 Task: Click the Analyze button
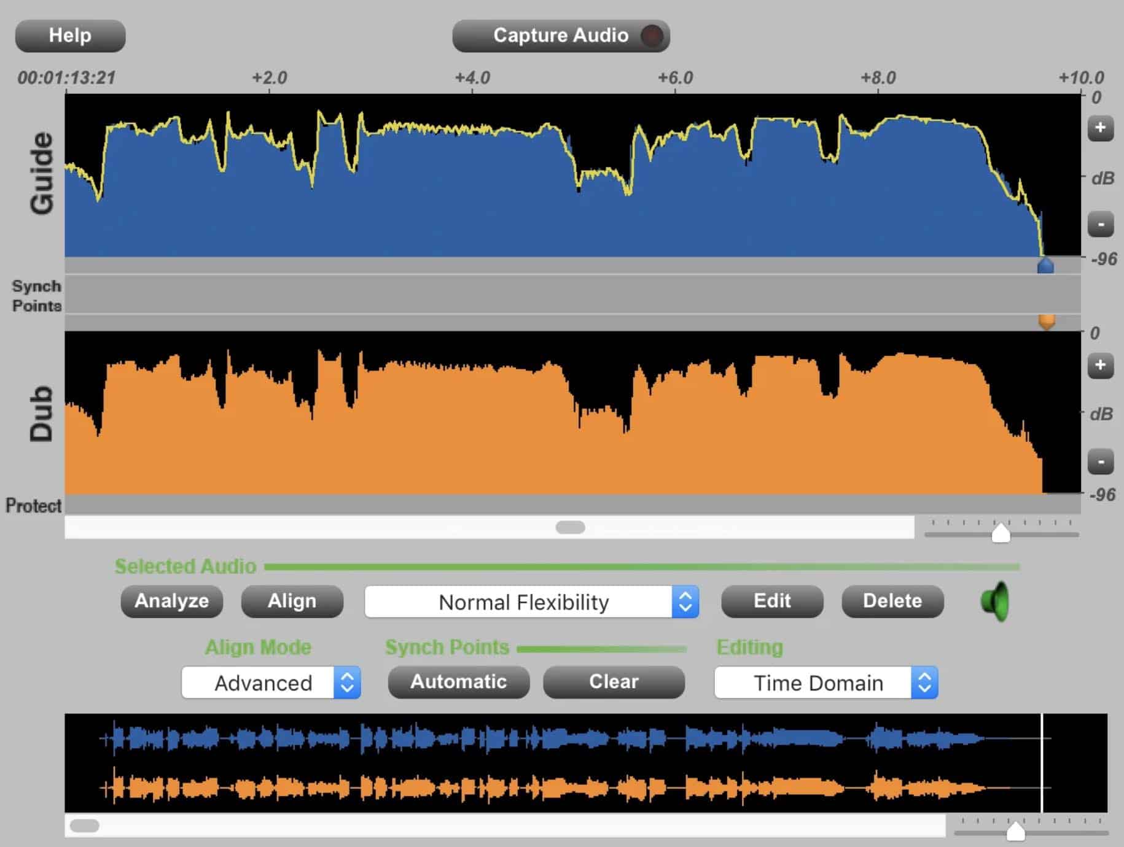click(172, 601)
